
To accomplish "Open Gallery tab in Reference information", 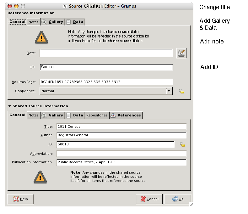I will point(53,22).
